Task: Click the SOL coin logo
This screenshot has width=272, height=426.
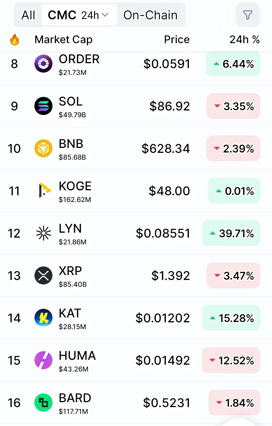Action: pyautogui.click(x=43, y=106)
